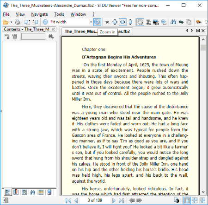Go to the first page
The height and width of the screenshot is (205, 208).
(68, 200)
